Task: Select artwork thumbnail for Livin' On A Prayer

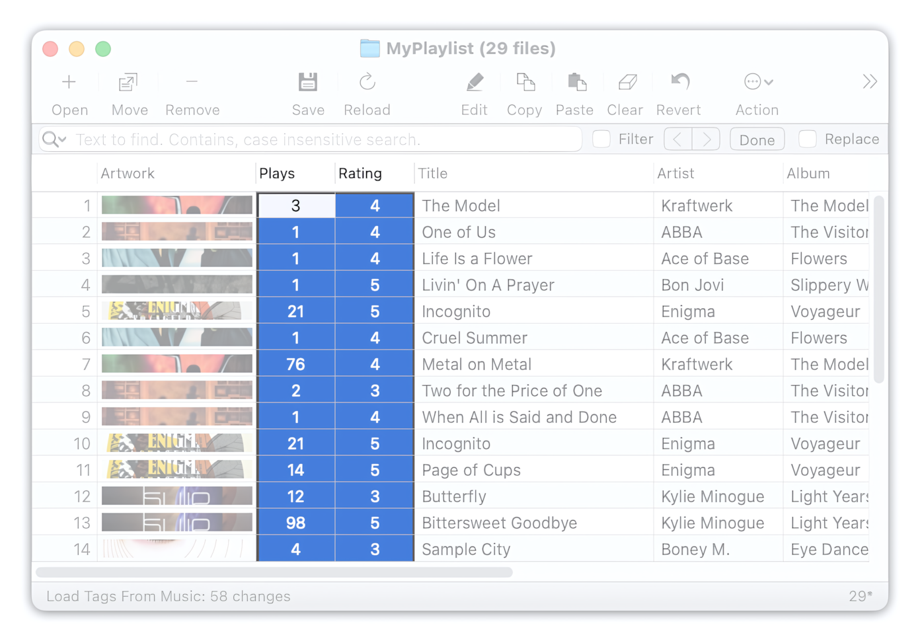Action: (177, 285)
